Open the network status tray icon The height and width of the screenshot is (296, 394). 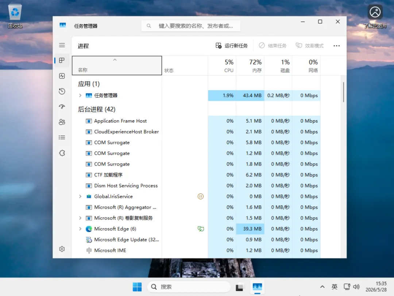point(347,287)
